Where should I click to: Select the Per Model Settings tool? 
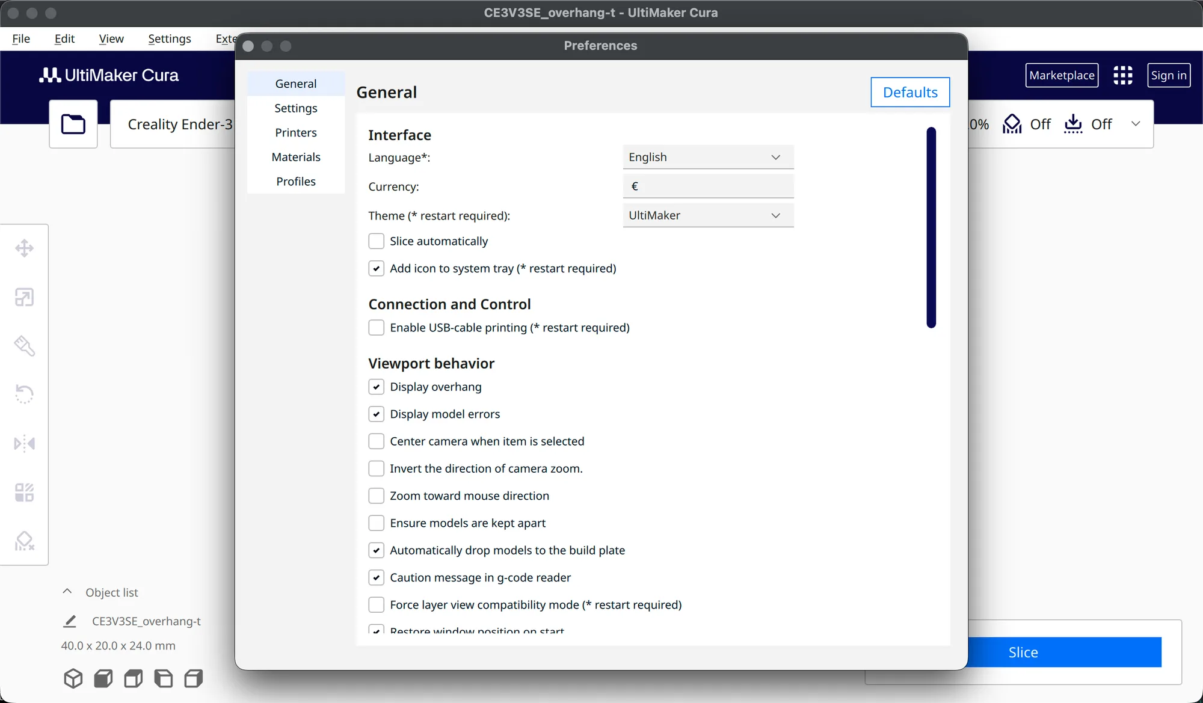tap(24, 493)
